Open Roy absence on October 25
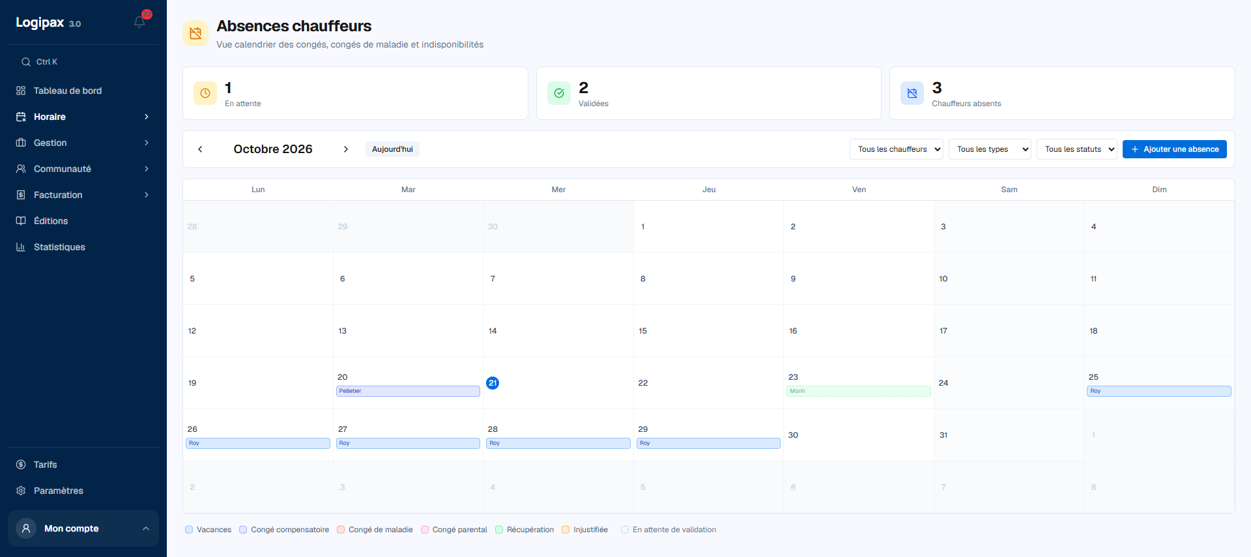1251x557 pixels. (x=1159, y=391)
